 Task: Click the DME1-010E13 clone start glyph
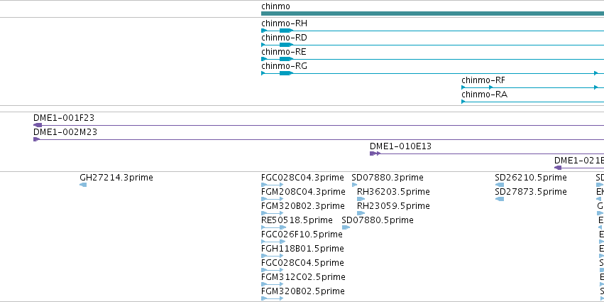click(375, 153)
